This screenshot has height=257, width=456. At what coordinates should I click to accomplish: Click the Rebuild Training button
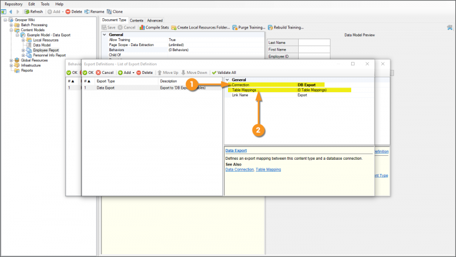286,27
